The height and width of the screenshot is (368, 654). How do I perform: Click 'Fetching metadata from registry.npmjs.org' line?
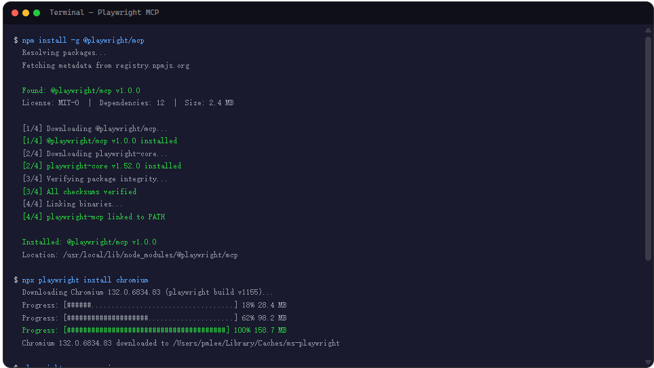click(x=106, y=65)
